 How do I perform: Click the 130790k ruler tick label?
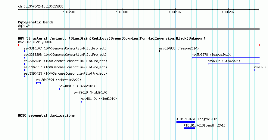(69, 12)
